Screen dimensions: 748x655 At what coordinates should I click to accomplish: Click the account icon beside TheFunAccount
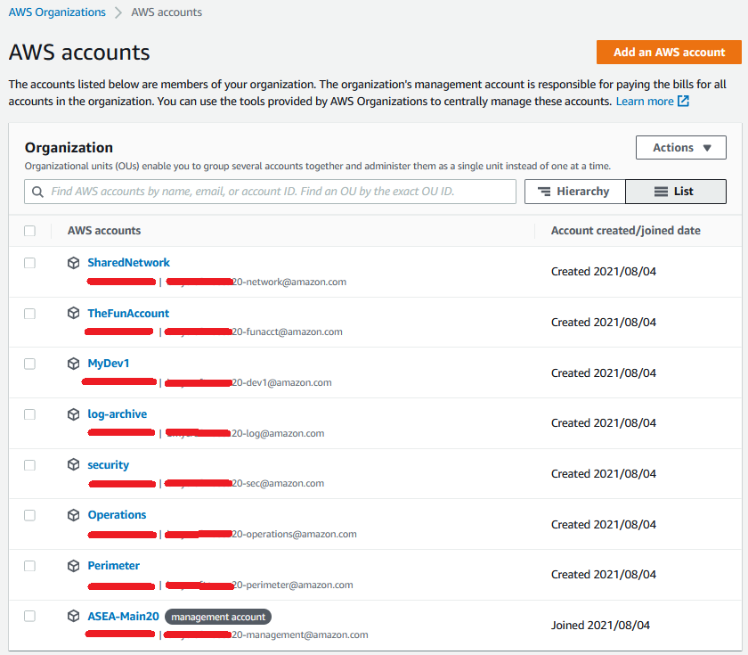click(x=73, y=313)
